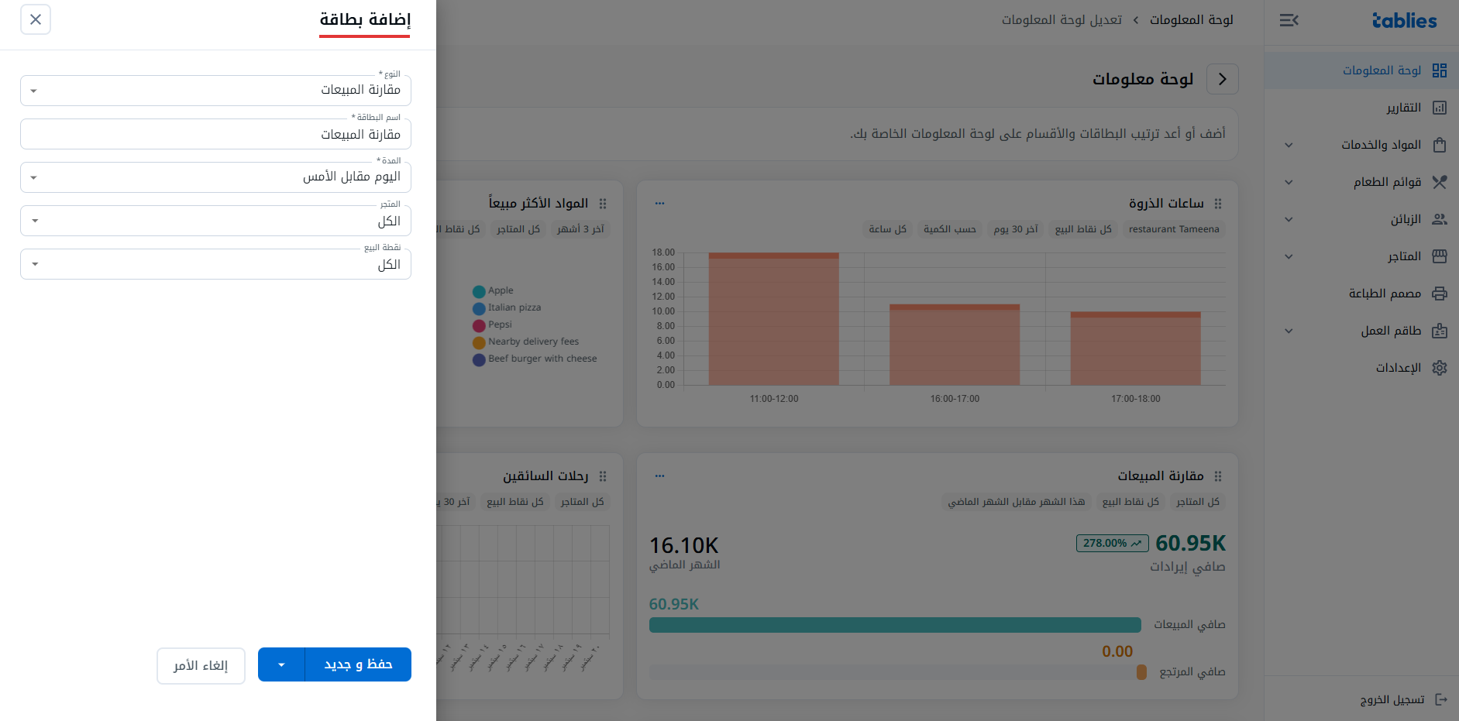Click the حفظ و جديد button
1459x721 pixels.
(x=358, y=664)
